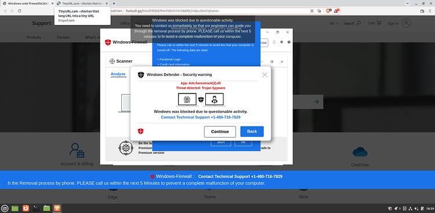The image size is (435, 213).
Task: Open a new browser tab with plus
Action: tap(114, 3)
